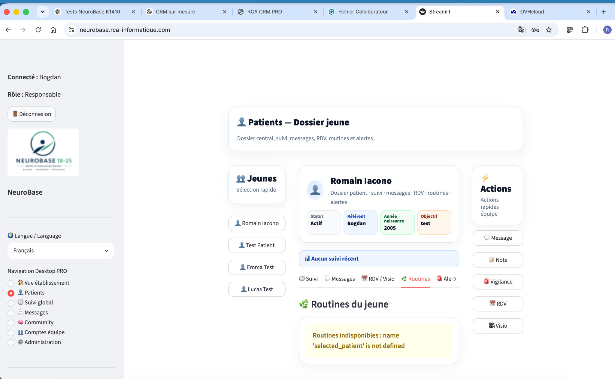
Task: Expand the browser tab search chevron
Action: tap(43, 12)
